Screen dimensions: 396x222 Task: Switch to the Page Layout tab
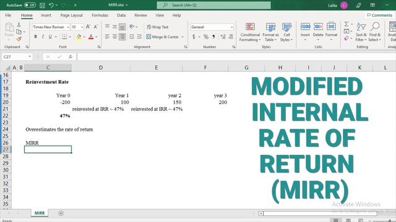[x=72, y=15]
